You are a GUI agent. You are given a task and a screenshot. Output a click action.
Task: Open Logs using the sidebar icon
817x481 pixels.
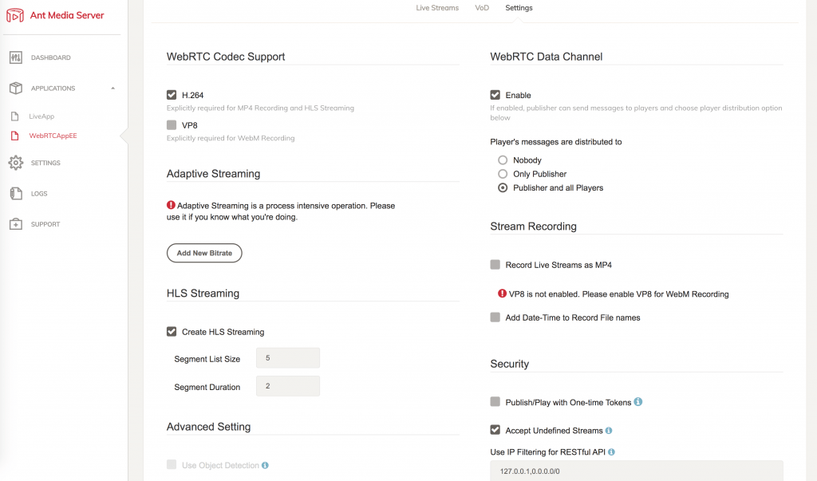click(15, 194)
